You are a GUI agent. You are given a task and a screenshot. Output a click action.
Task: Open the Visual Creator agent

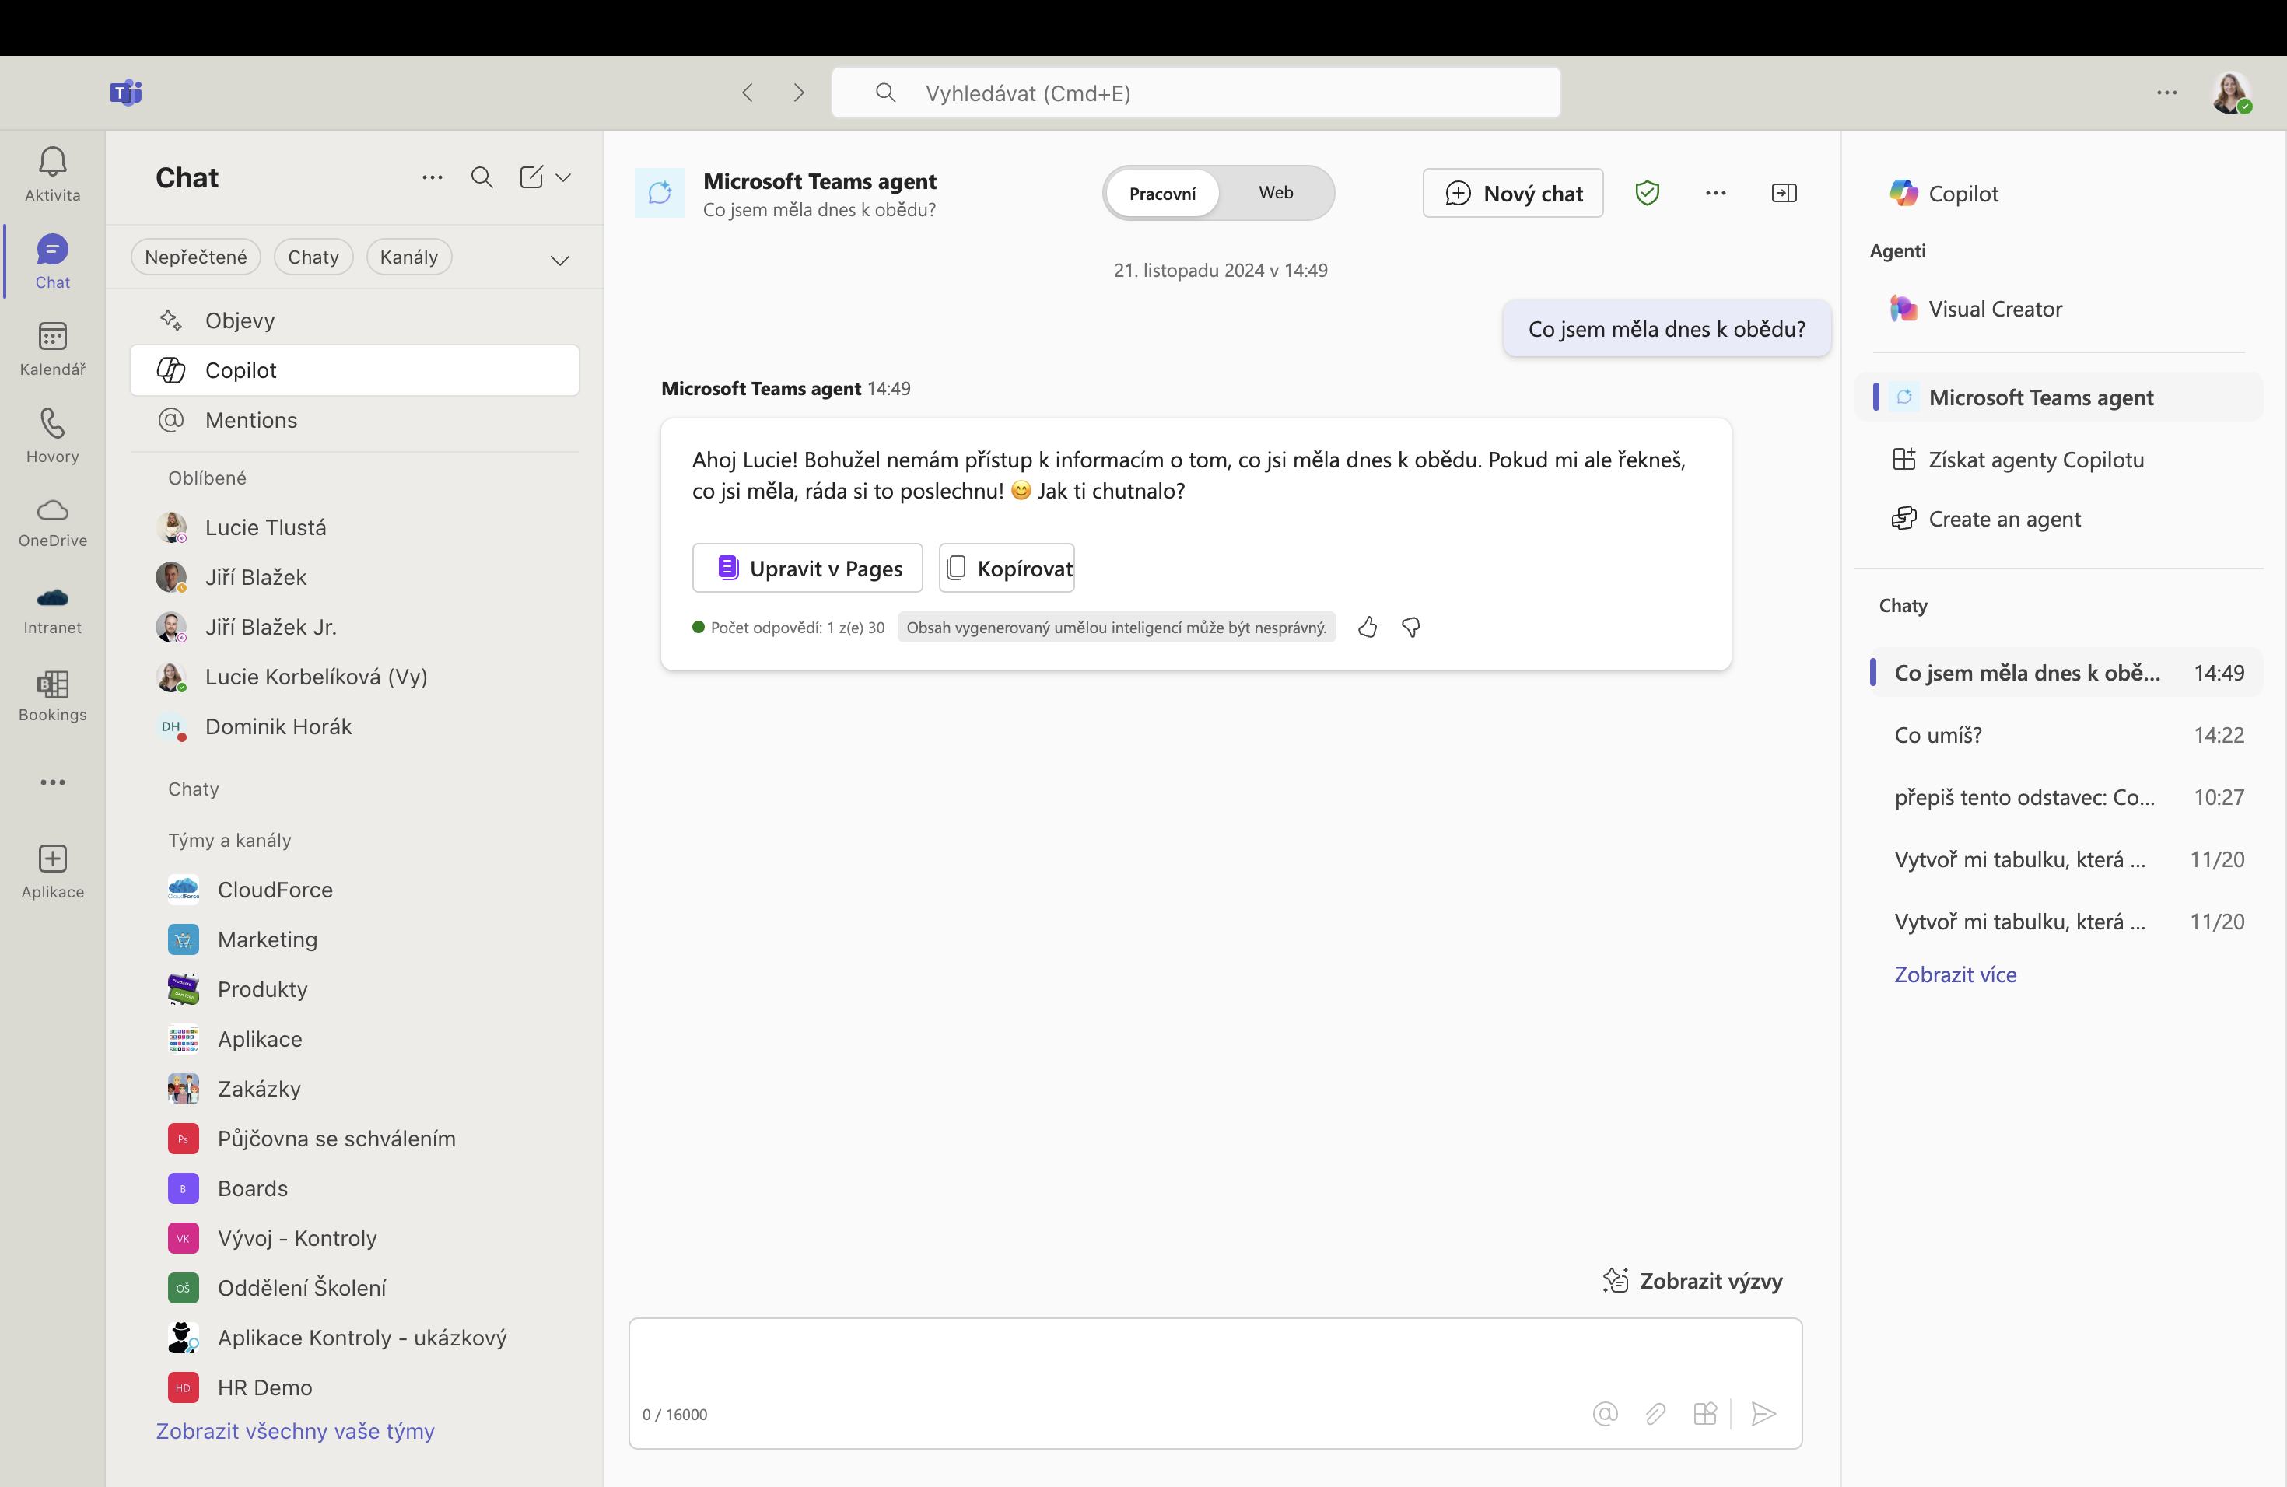(2058, 308)
